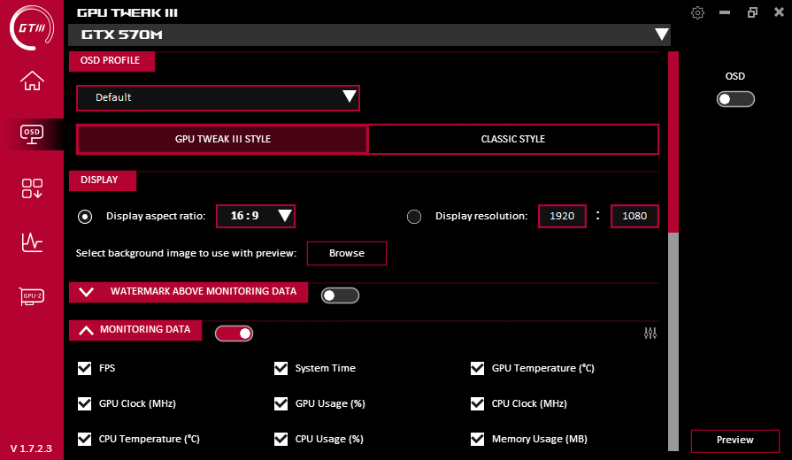Uncheck the FPS checkbox
Screen dimensions: 792x460
pos(84,368)
